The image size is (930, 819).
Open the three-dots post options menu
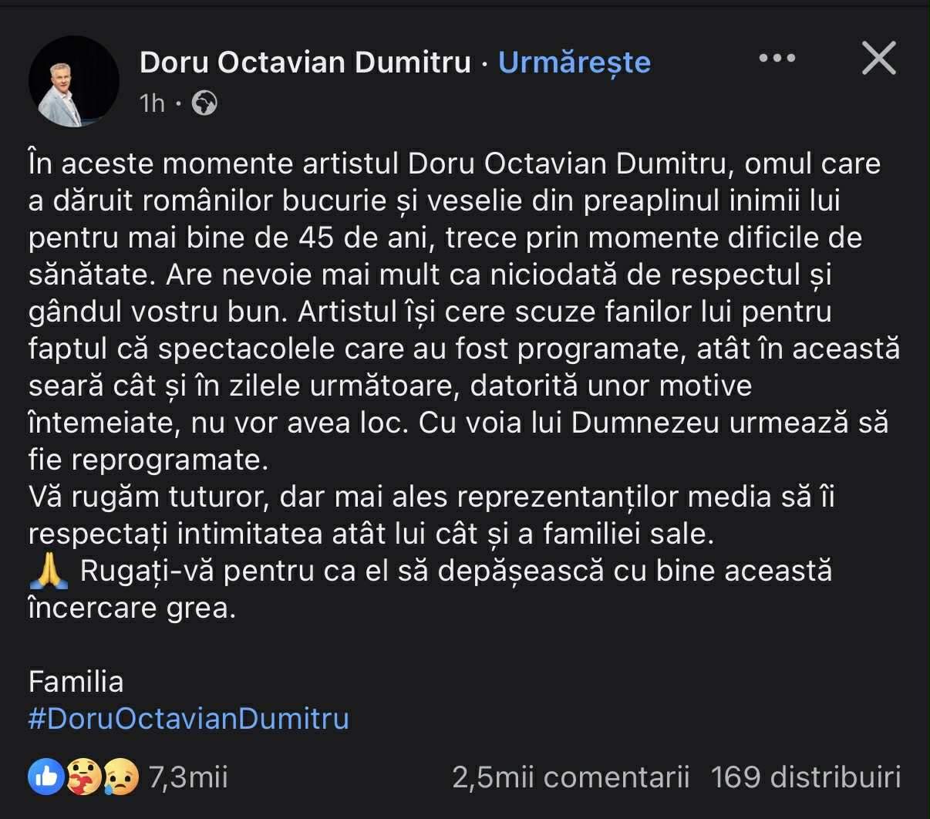(777, 59)
